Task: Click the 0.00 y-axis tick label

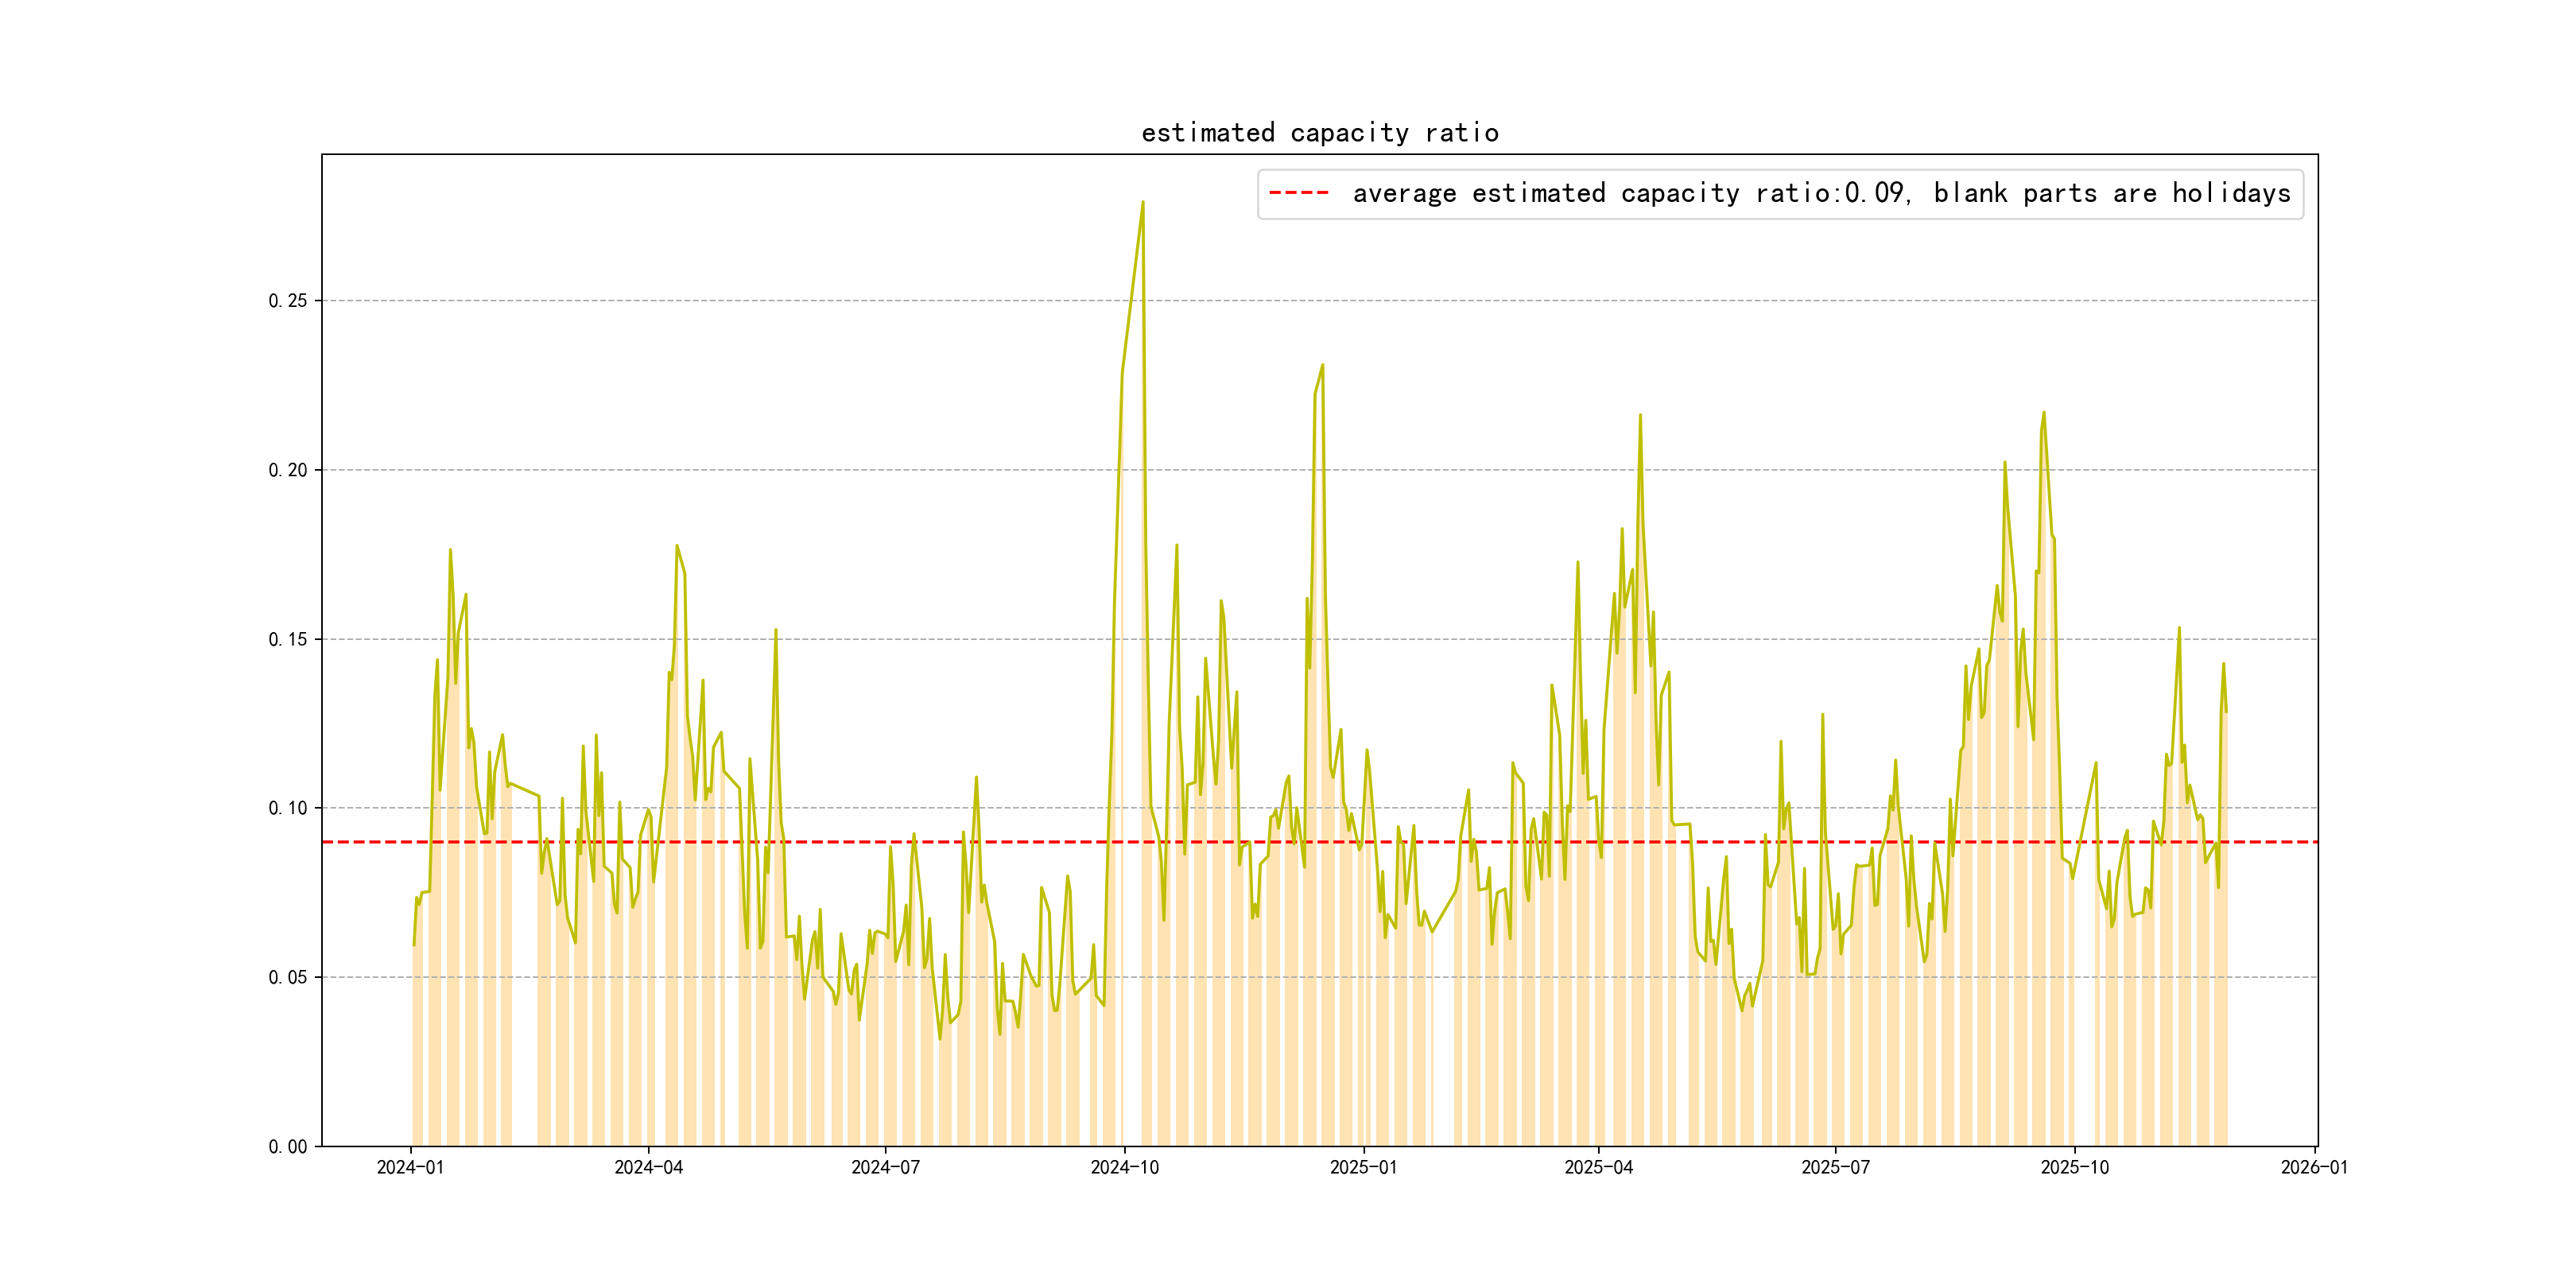Action: [x=287, y=1146]
